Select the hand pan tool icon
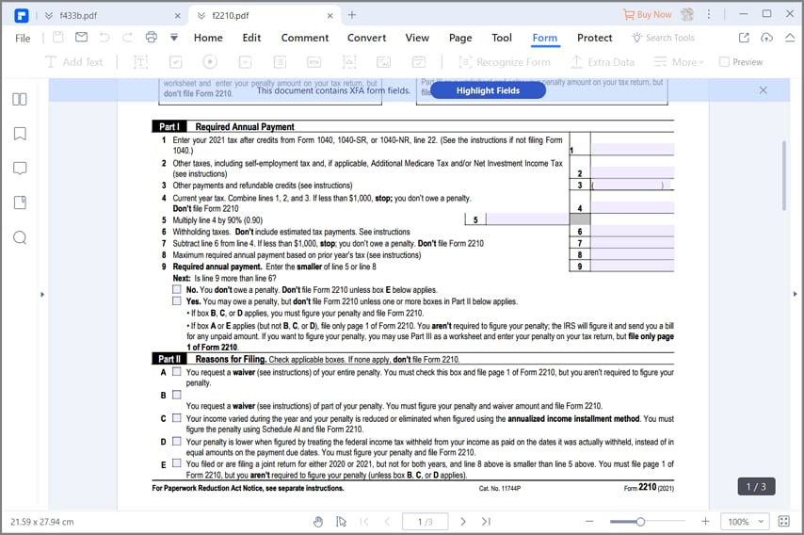This screenshot has height=535, width=804. [x=318, y=522]
